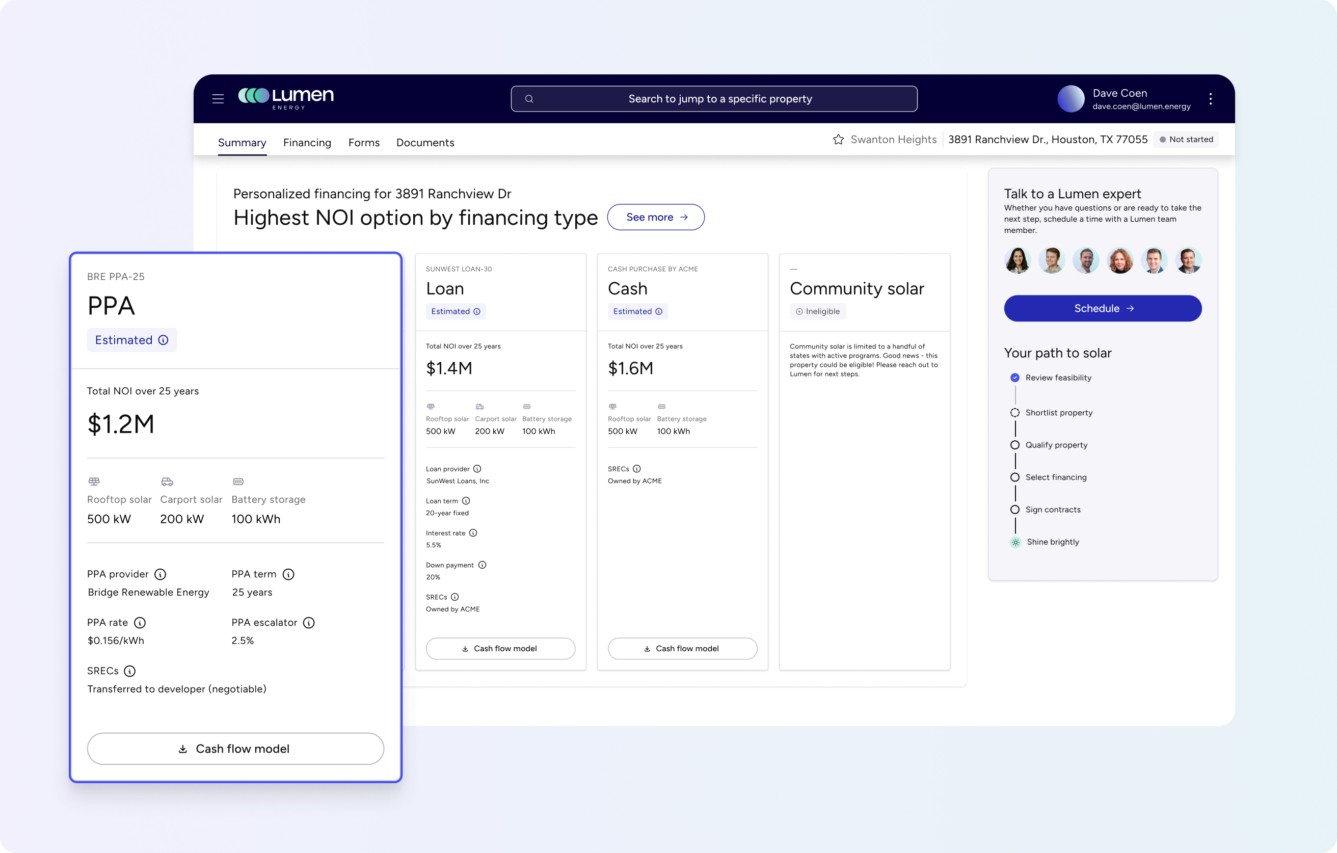Switch to the Financing tab
The width and height of the screenshot is (1337, 853).
click(307, 143)
